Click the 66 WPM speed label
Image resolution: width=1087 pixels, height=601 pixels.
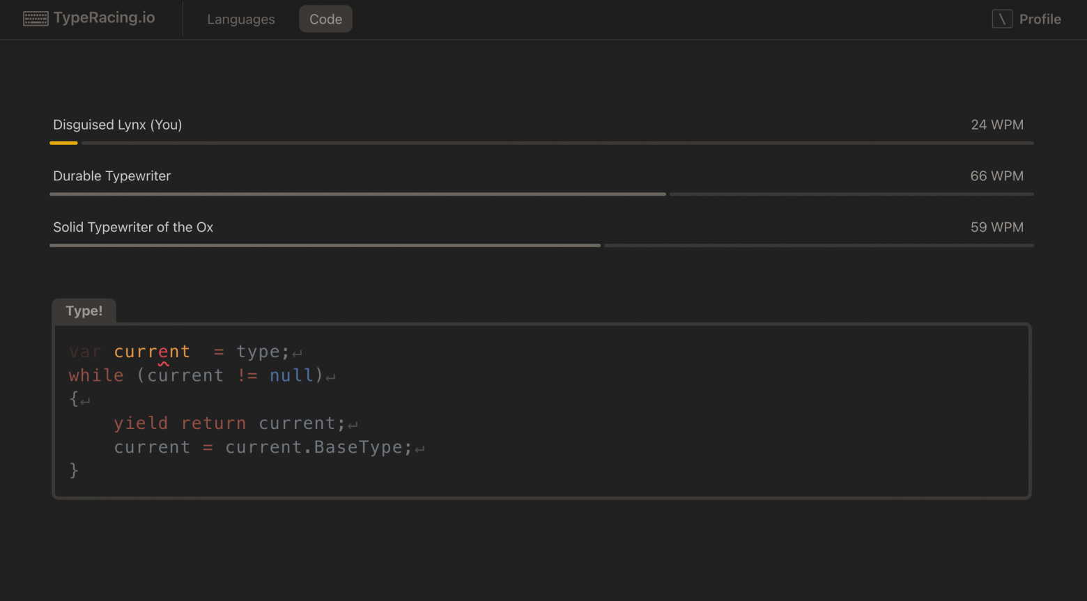click(996, 176)
